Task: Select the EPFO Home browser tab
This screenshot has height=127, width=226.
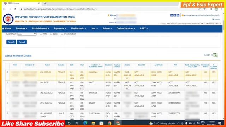Action: (x=22, y=3)
